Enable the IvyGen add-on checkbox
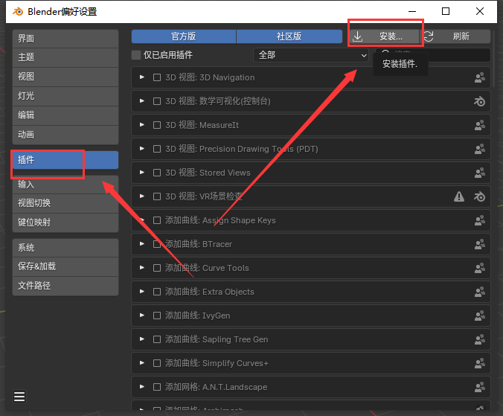The width and height of the screenshot is (503, 416). click(x=157, y=316)
